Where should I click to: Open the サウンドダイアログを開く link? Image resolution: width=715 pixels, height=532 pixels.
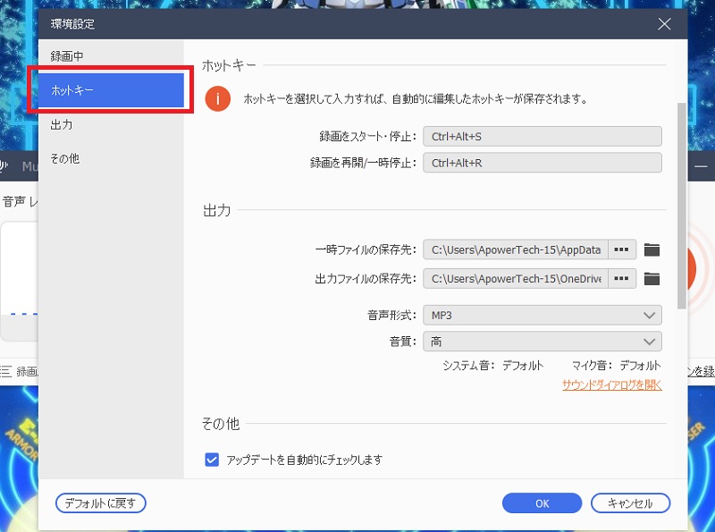612,384
